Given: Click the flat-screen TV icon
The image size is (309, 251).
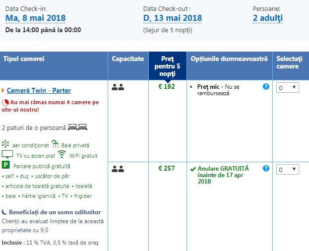Looking at the screenshot, I should 7,154.
